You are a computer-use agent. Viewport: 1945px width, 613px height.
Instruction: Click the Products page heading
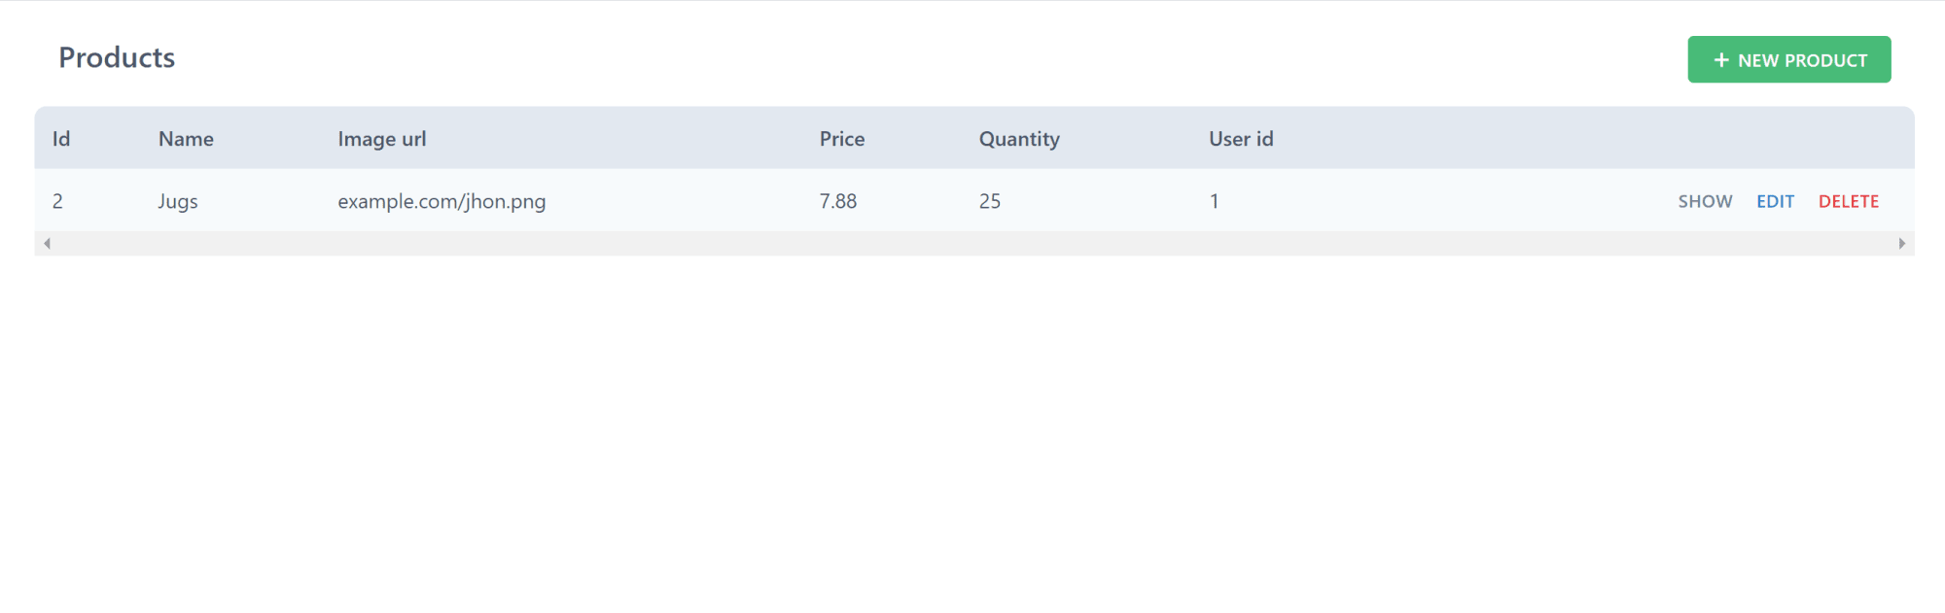[117, 57]
